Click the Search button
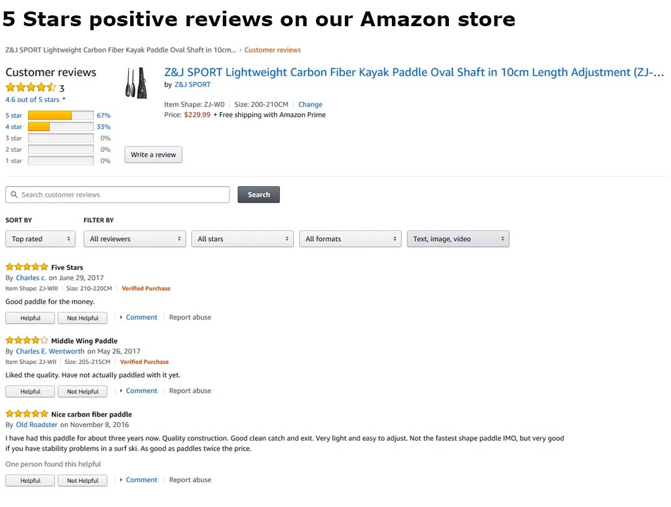This screenshot has height=507, width=671. (x=258, y=195)
